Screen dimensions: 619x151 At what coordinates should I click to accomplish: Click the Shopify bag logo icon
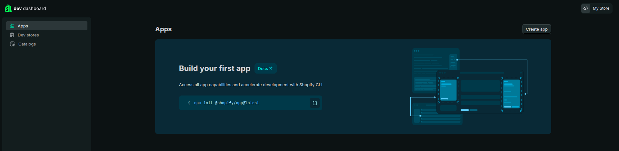click(x=8, y=8)
